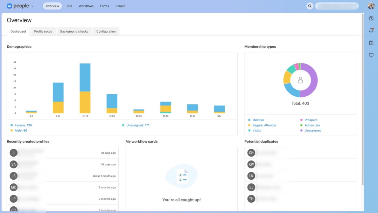The image size is (378, 213).
Task: Open the notifications bell icon
Action: (371, 30)
